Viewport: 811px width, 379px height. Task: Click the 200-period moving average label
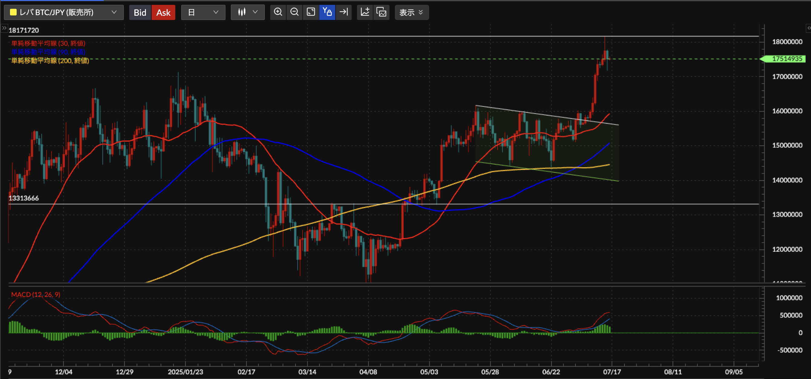click(x=50, y=61)
